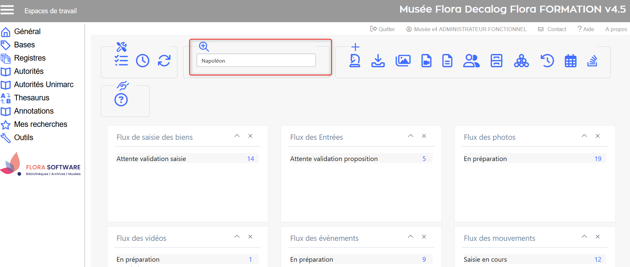Click the question mark help circle
Image resolution: width=630 pixels, height=267 pixels.
point(121,100)
